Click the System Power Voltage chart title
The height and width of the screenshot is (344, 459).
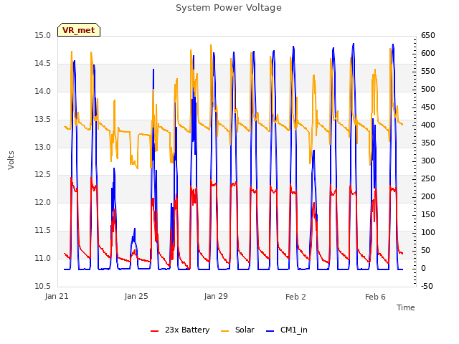pos(229,8)
